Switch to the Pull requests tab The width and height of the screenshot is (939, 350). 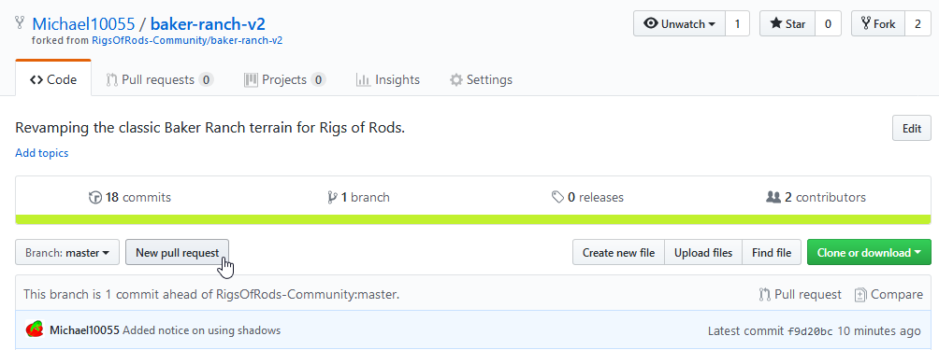click(159, 79)
